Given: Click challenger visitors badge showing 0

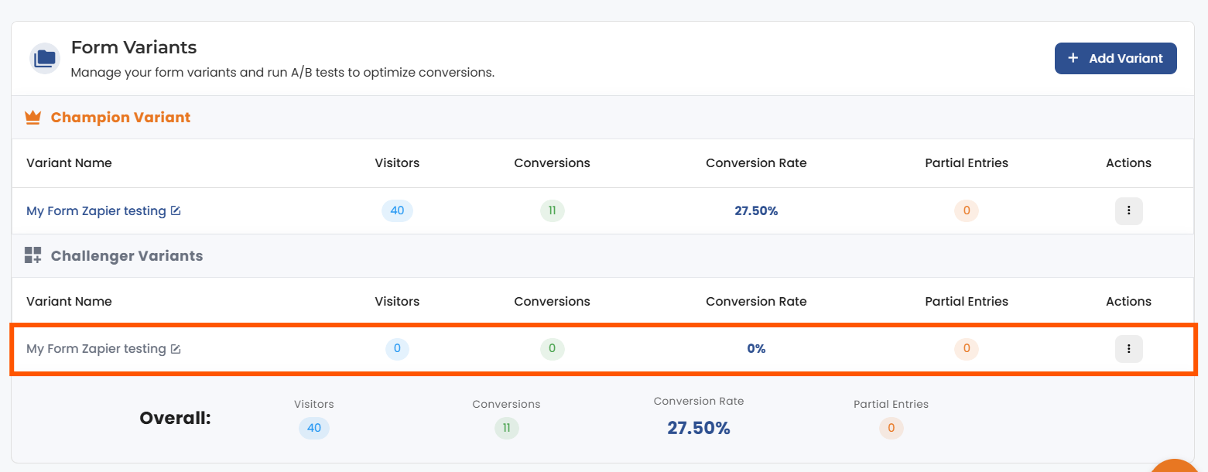Looking at the screenshot, I should [x=397, y=349].
